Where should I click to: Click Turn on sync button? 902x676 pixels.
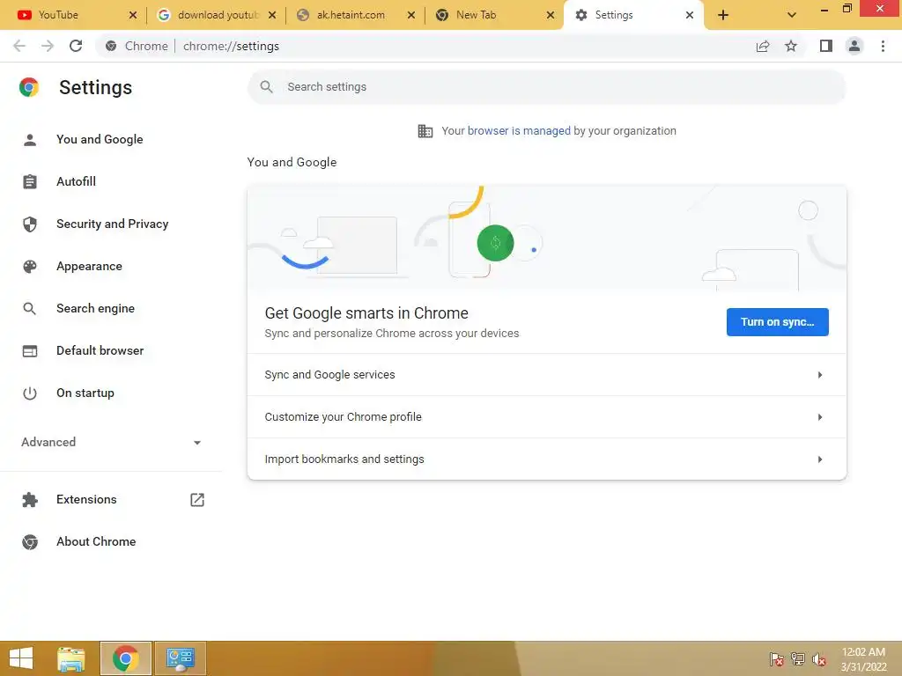tap(777, 322)
